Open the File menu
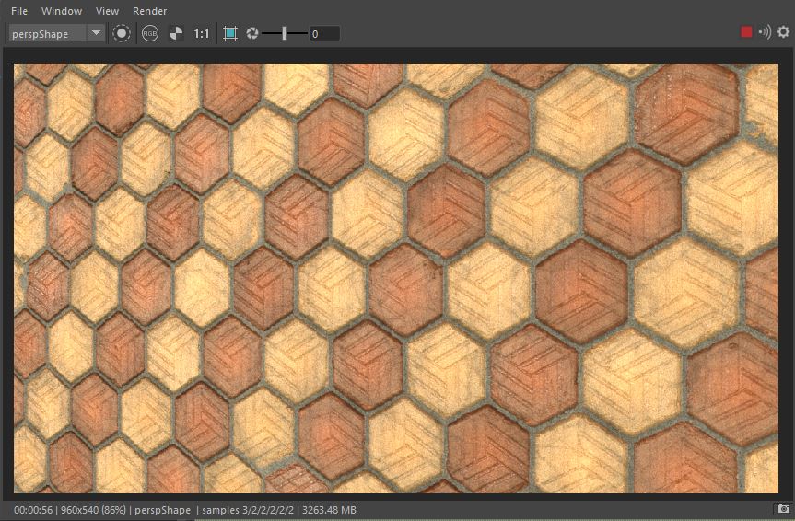Screen dimensions: 795x521 (19, 11)
